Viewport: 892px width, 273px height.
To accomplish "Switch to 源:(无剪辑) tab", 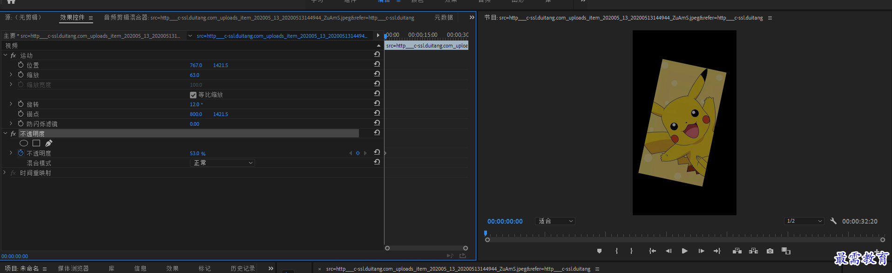I will pos(23,18).
